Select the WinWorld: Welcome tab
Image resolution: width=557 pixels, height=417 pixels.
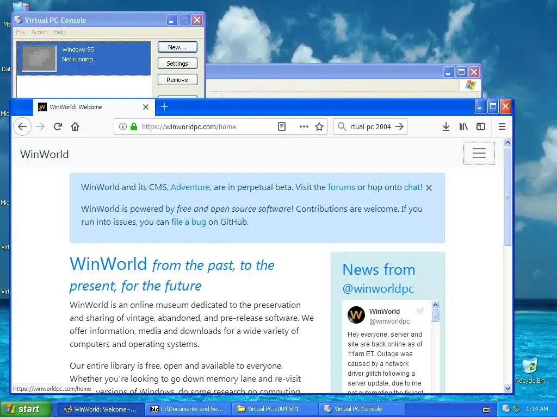point(94,107)
